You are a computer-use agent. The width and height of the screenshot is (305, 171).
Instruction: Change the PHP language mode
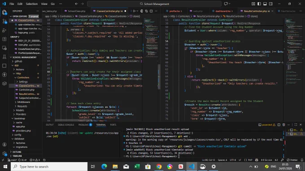coord(250,160)
